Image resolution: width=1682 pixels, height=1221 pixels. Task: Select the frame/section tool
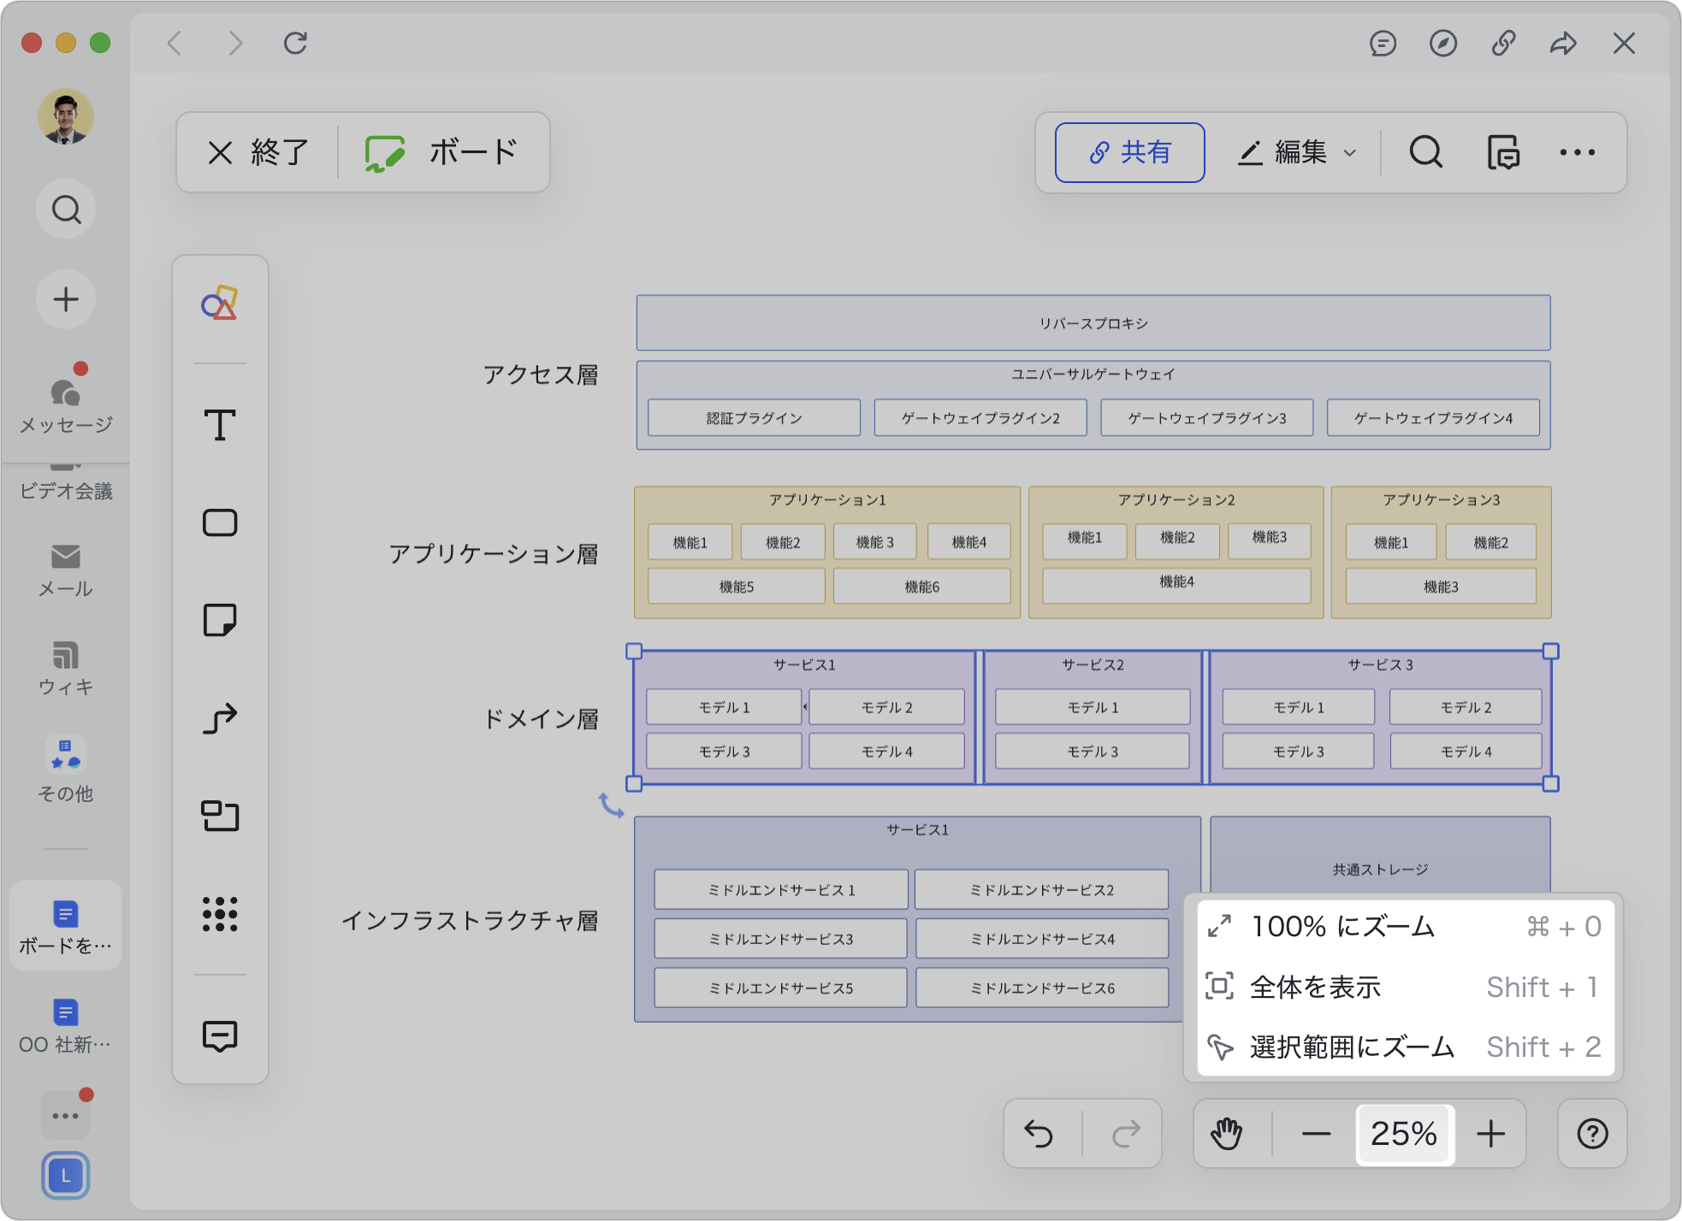(x=220, y=816)
